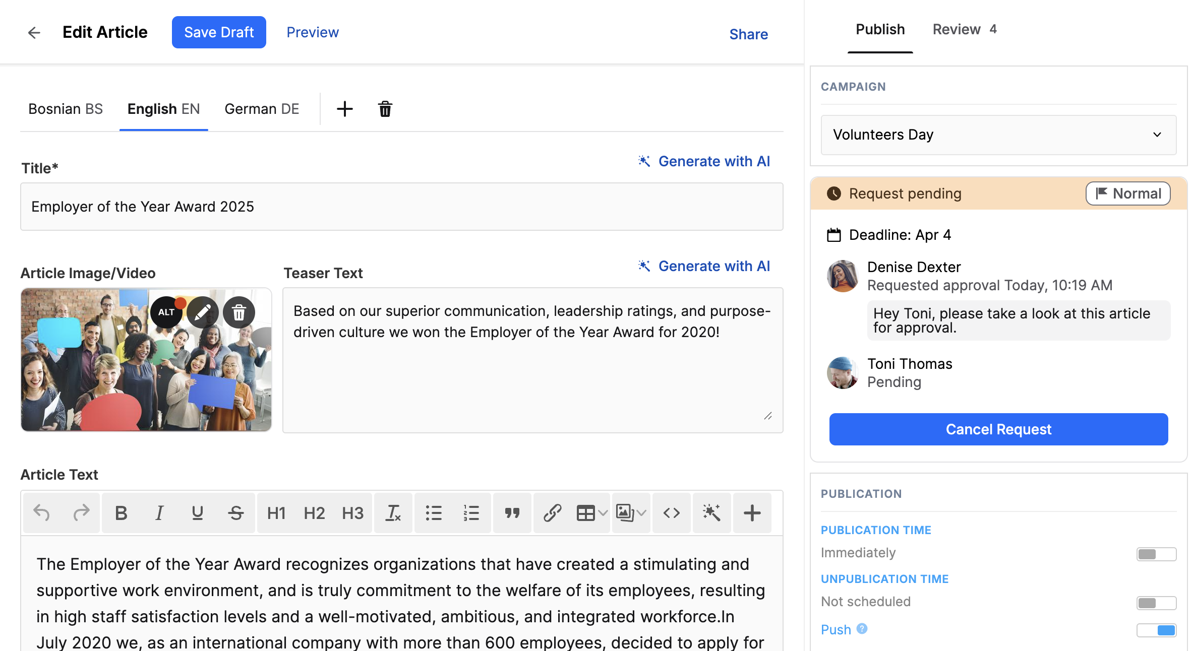This screenshot has width=1192, height=651.
Task: Toggle Immediately publication time switch
Action: coord(1156,554)
